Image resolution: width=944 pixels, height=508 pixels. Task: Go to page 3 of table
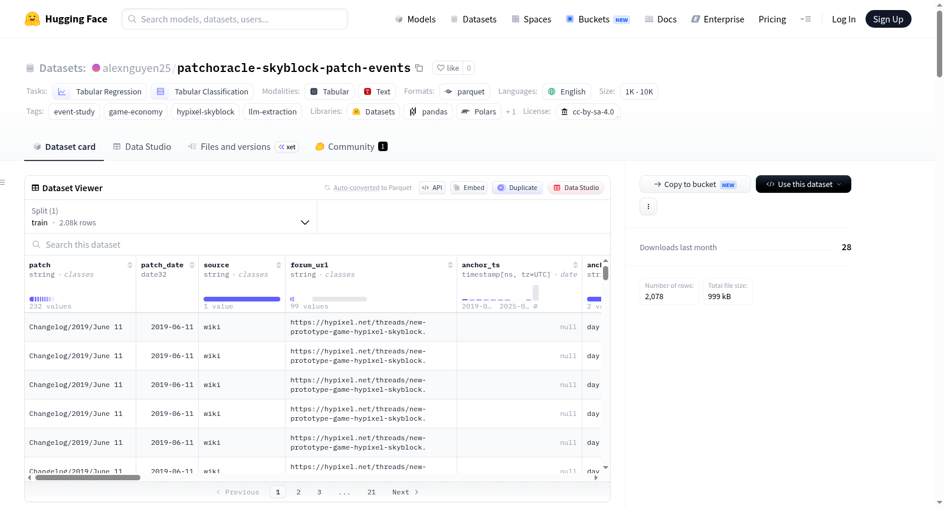click(319, 492)
